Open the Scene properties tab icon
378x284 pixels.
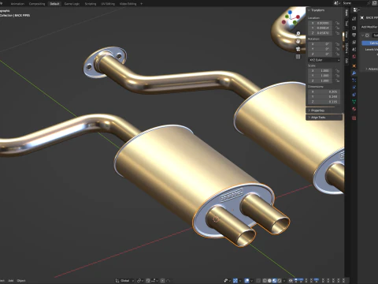354,50
